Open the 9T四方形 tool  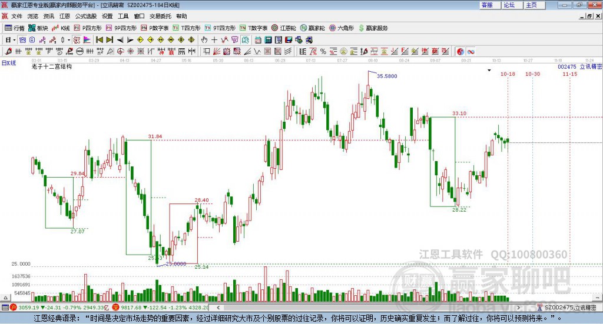[x=220, y=28]
